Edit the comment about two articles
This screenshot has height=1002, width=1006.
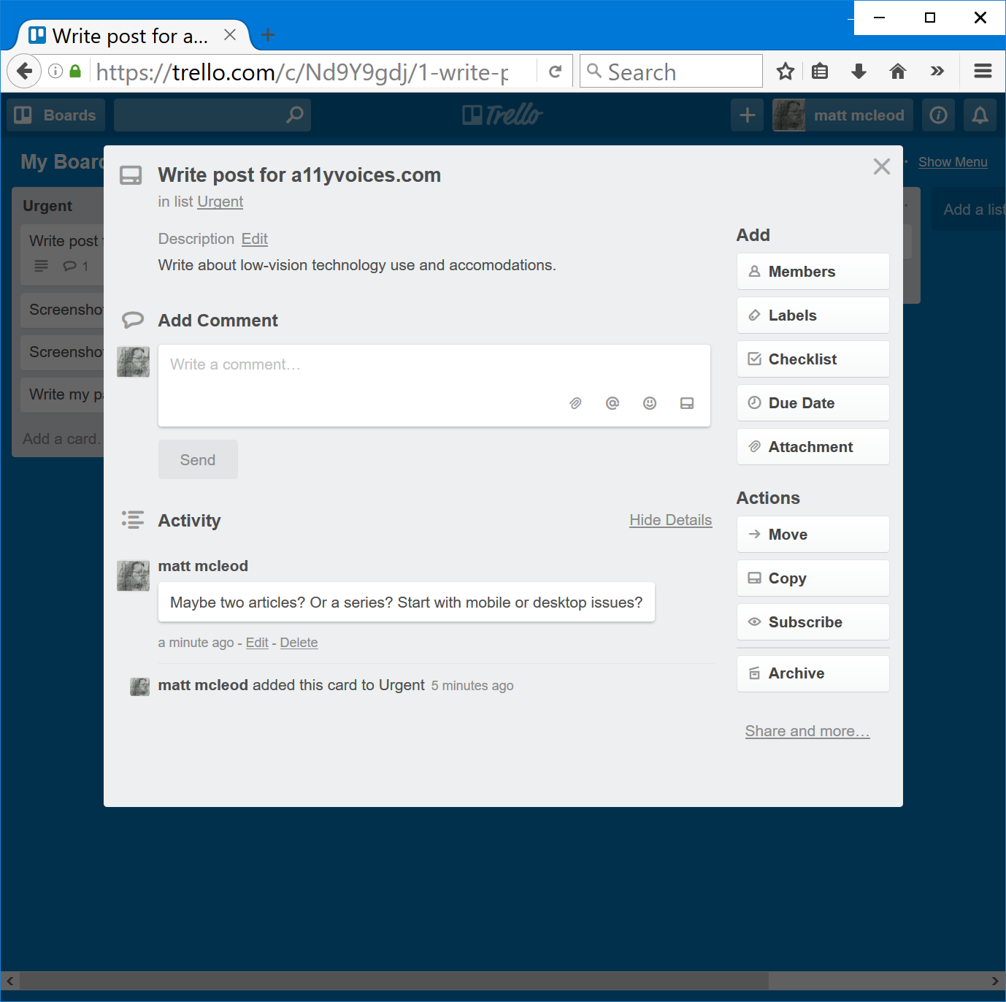click(x=257, y=643)
